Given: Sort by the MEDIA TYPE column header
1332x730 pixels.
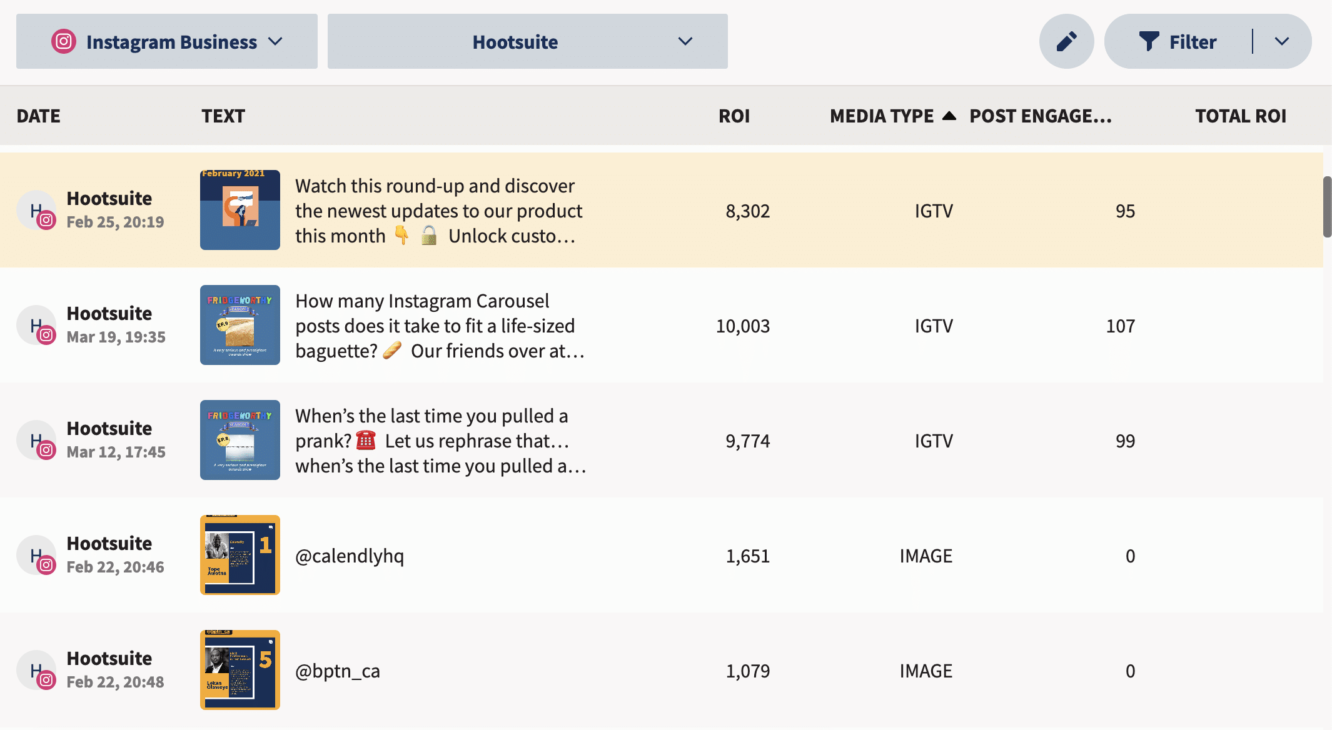Looking at the screenshot, I should tap(882, 116).
